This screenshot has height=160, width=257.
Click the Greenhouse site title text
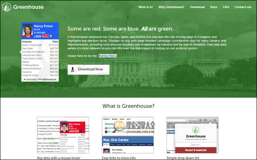(28, 7)
